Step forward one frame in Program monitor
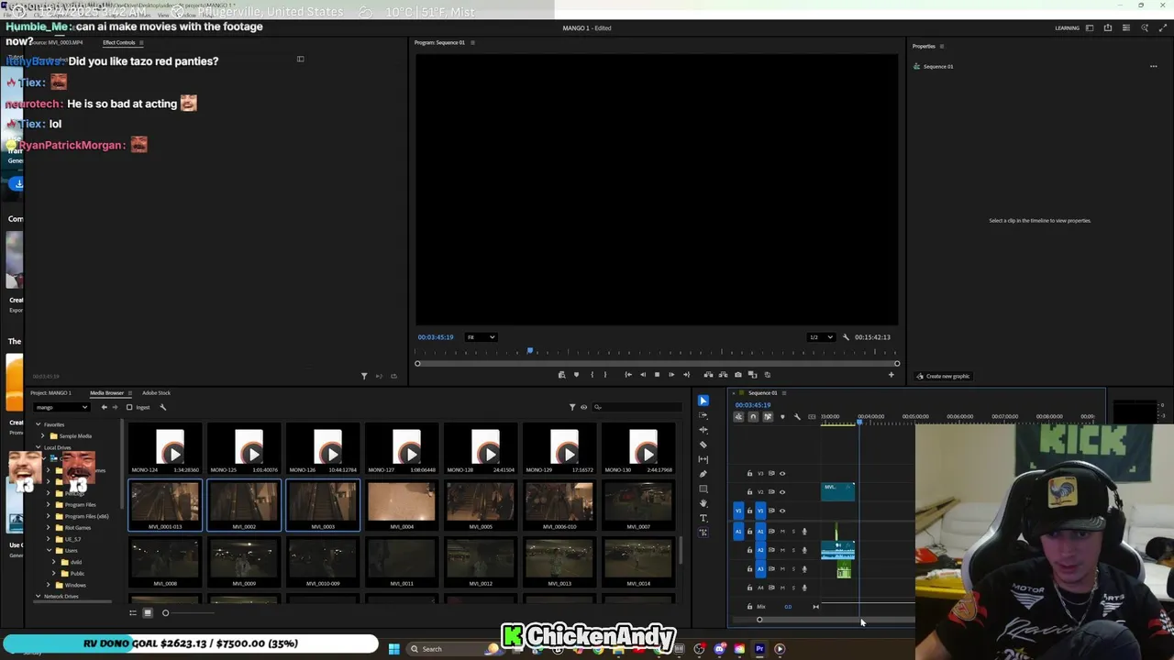This screenshot has height=660, width=1174. coord(671,374)
